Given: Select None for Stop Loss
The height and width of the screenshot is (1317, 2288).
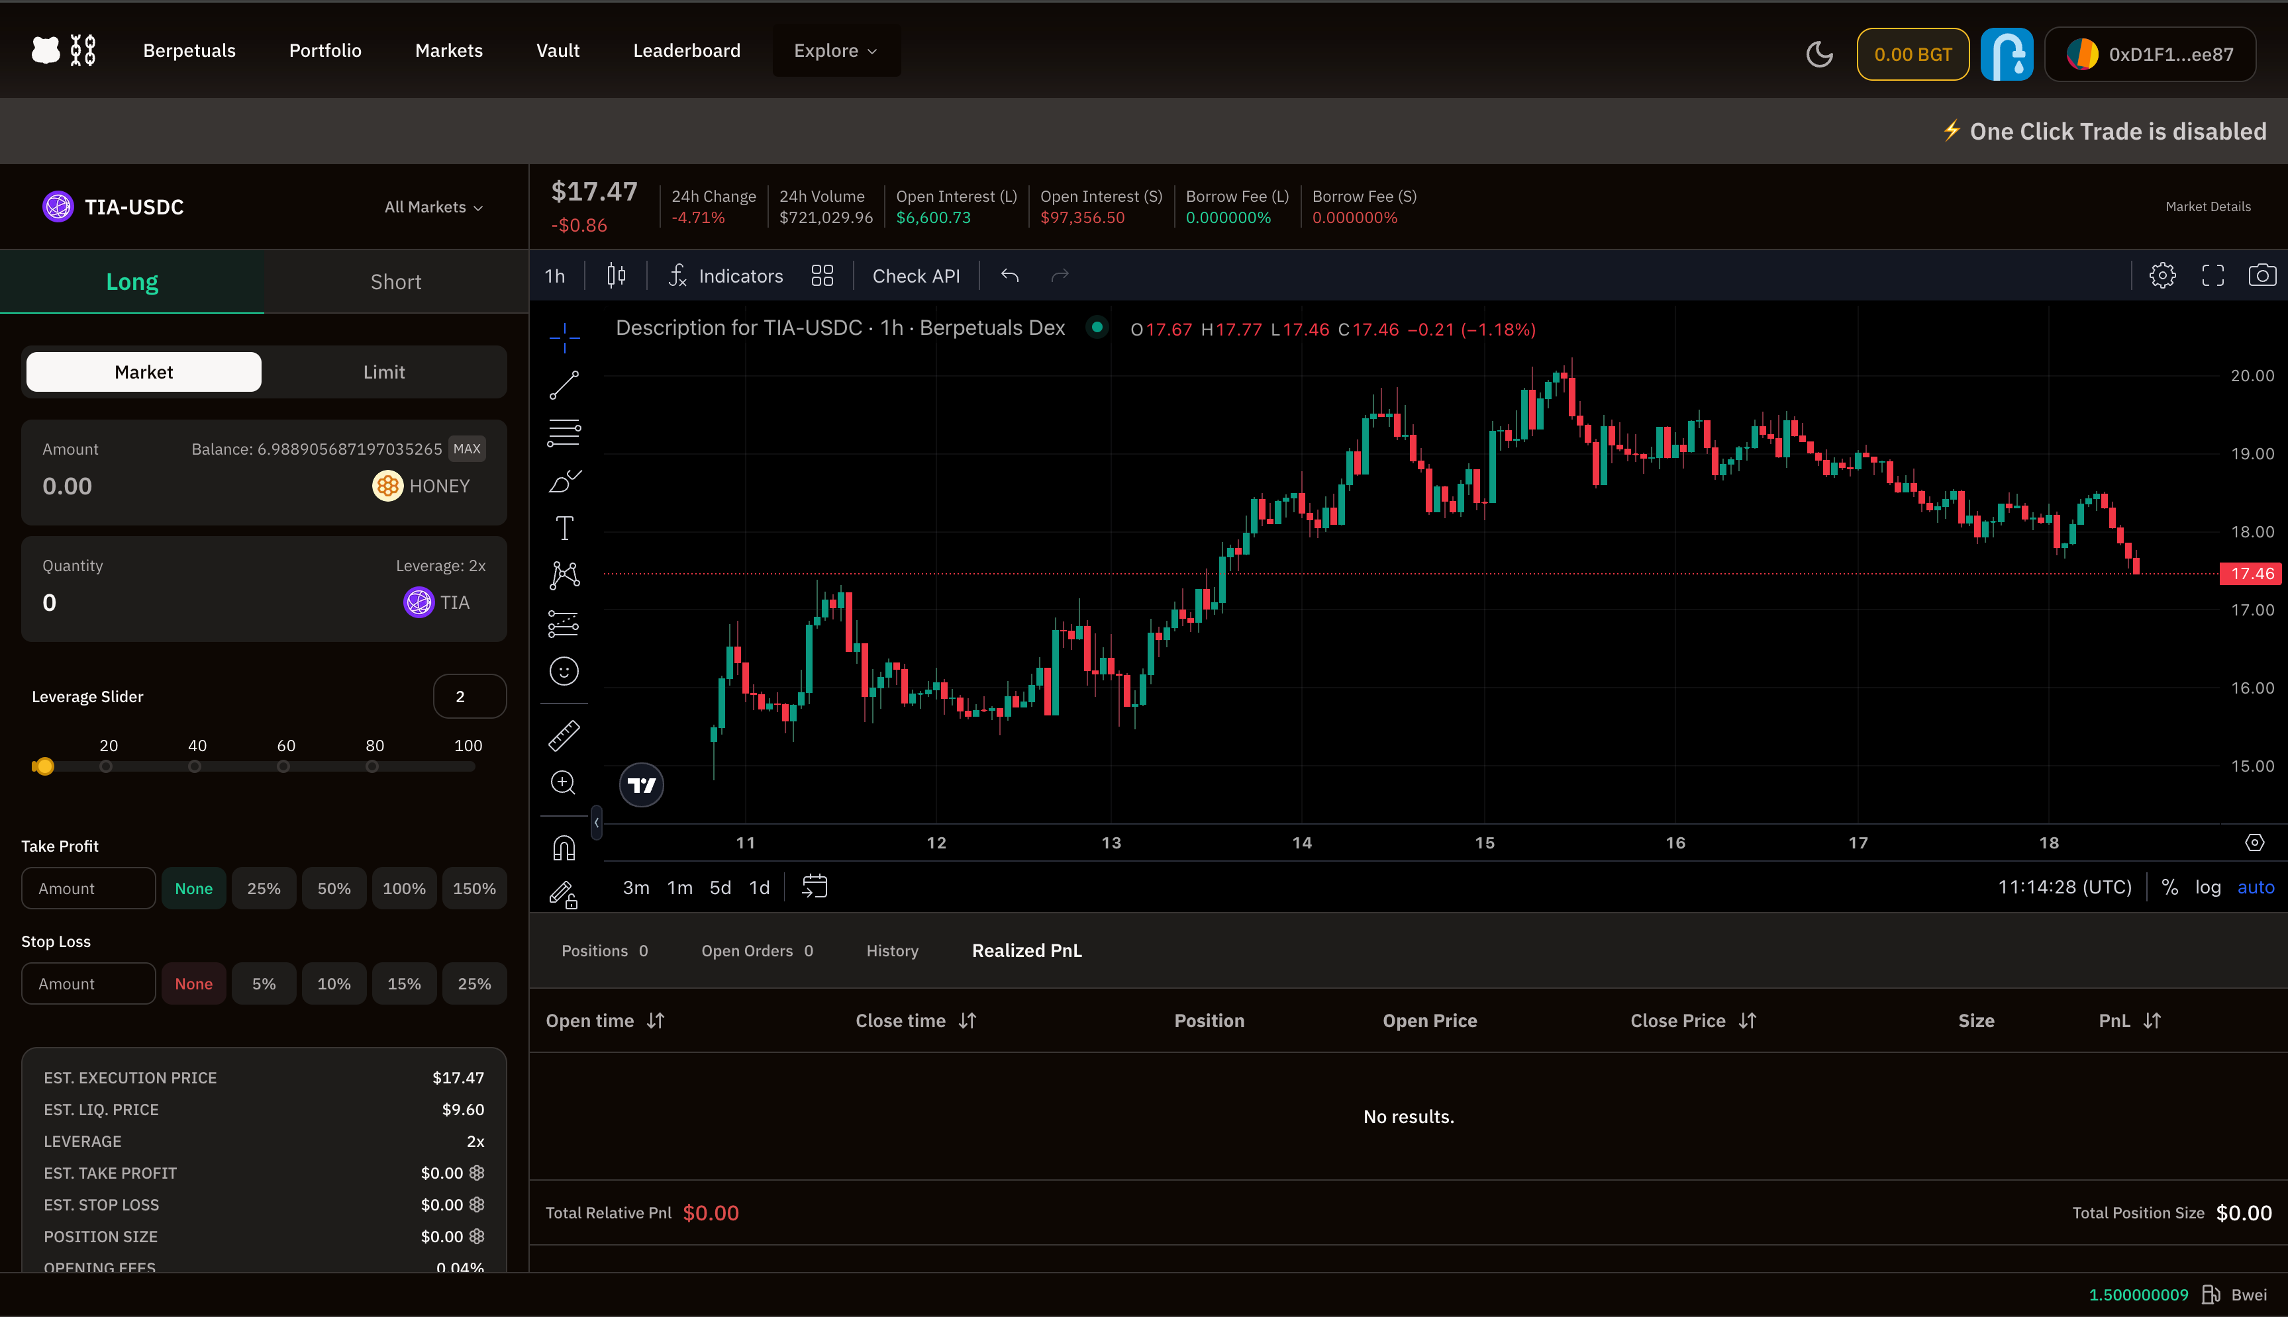Looking at the screenshot, I should [193, 983].
